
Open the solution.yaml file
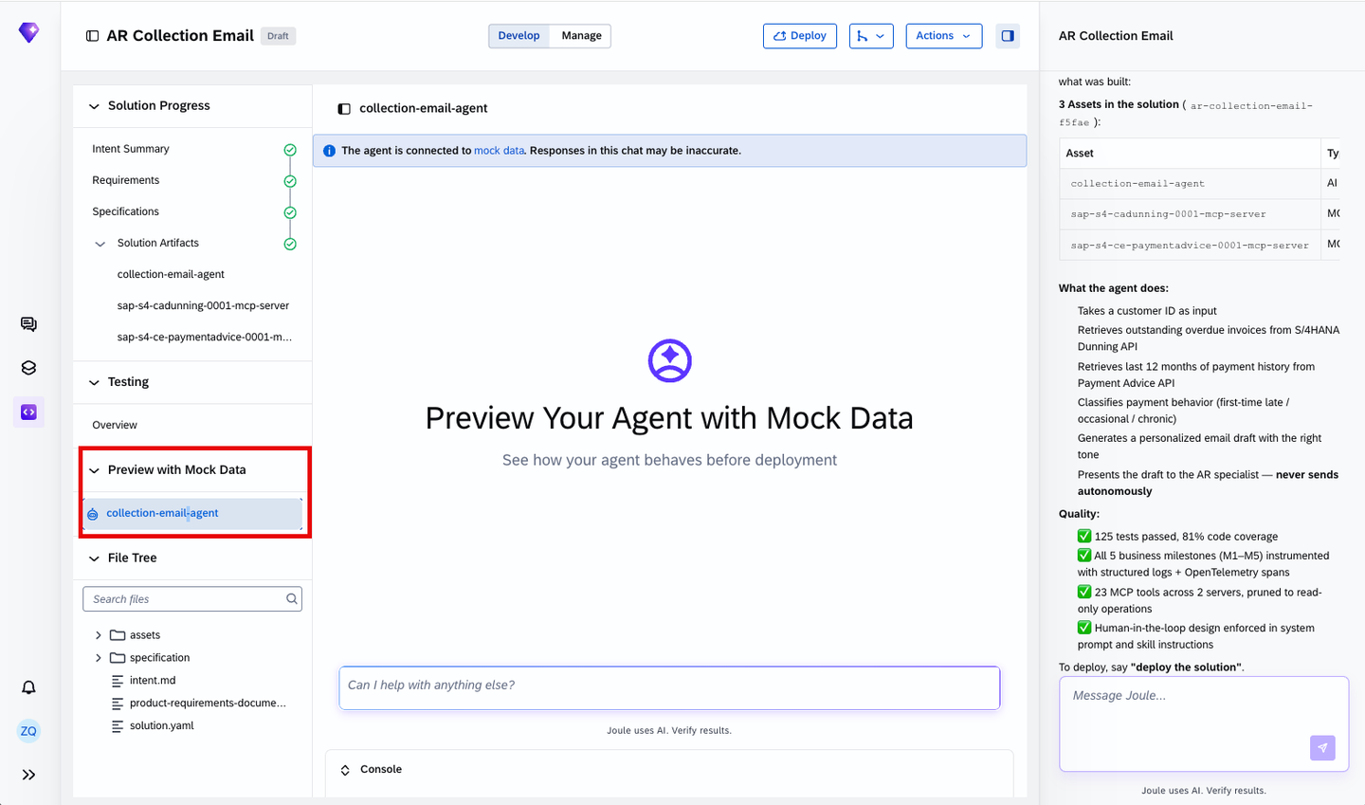click(162, 726)
